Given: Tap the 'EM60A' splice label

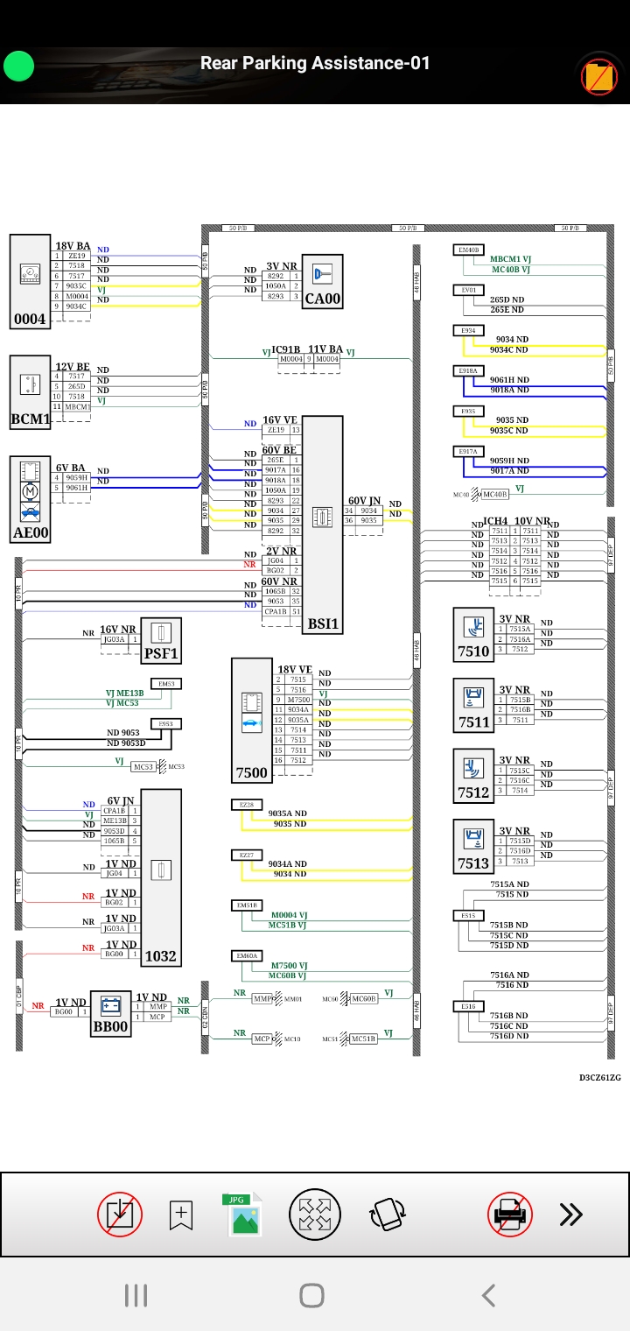Looking at the screenshot, I should point(247,955).
